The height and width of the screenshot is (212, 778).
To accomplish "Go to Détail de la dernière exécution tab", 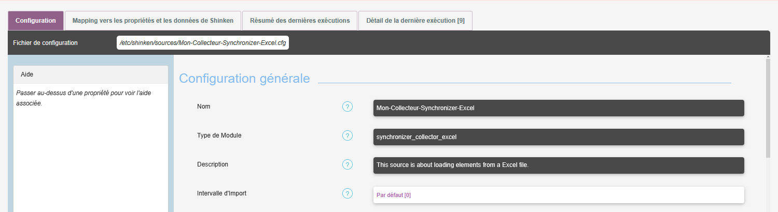I will [415, 21].
